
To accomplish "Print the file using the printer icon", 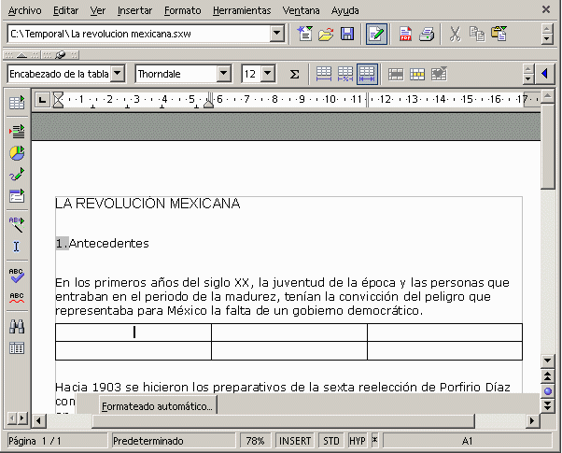I will (427, 34).
